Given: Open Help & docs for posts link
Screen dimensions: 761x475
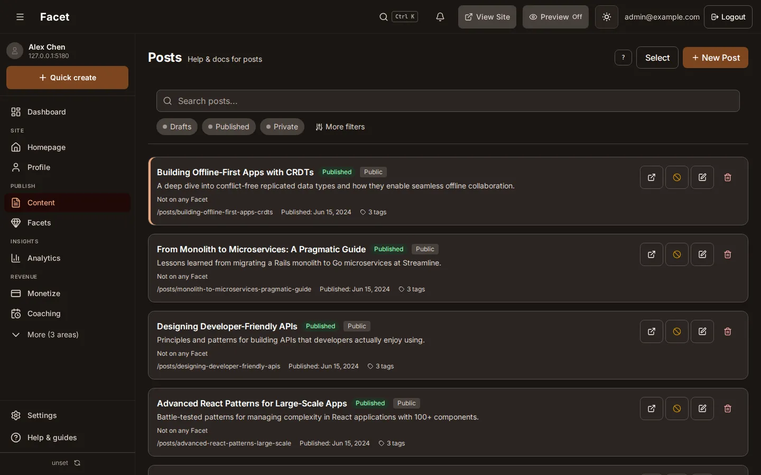Looking at the screenshot, I should coord(225,59).
